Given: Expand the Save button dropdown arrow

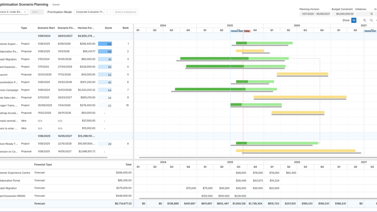Looking at the screenshot, I should coord(42,12).
